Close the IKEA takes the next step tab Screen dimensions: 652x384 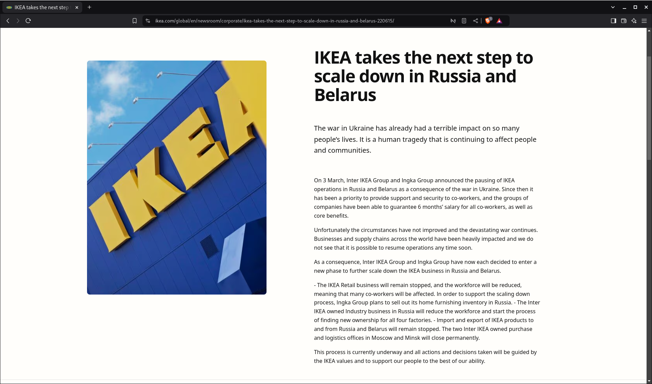[77, 7]
